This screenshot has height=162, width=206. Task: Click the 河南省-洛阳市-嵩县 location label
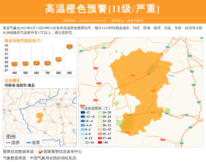(20, 85)
